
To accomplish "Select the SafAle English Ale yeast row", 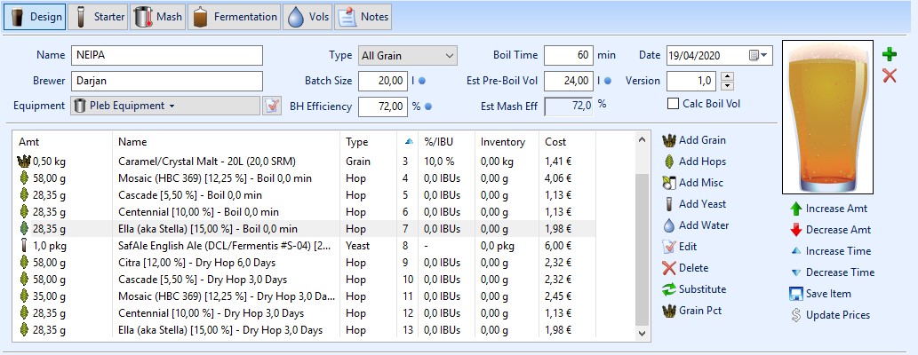I will [x=305, y=246].
